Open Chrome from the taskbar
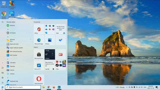Screen dimensions: 160x90 pyautogui.click(x=49, y=87)
